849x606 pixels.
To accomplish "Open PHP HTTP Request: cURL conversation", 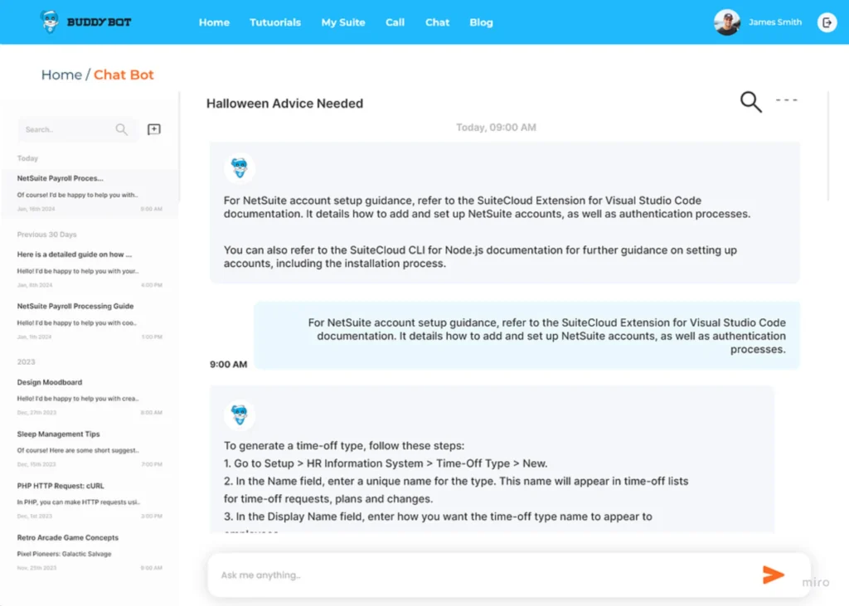I will [90, 501].
